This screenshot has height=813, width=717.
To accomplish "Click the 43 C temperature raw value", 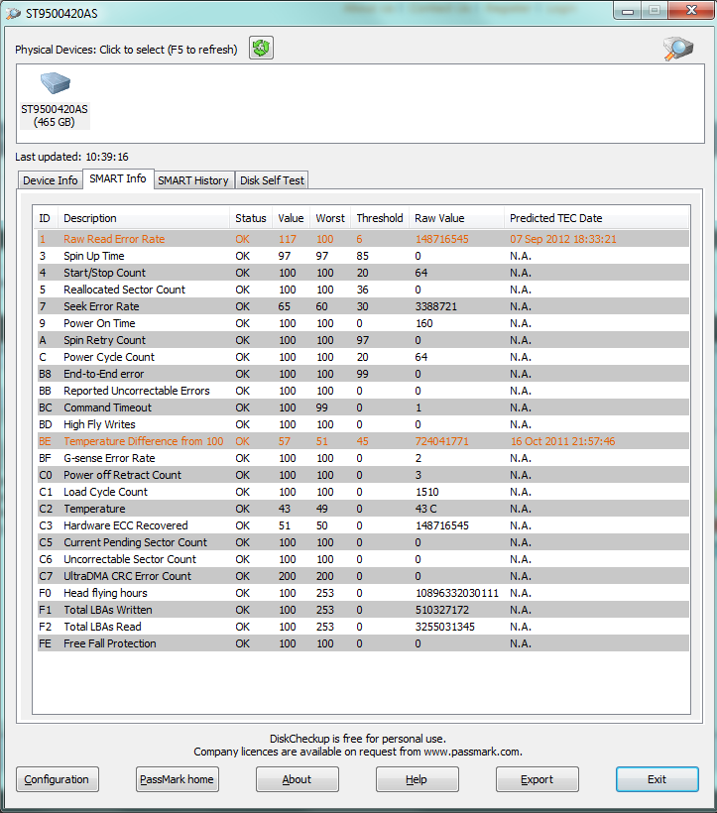I will [x=425, y=509].
